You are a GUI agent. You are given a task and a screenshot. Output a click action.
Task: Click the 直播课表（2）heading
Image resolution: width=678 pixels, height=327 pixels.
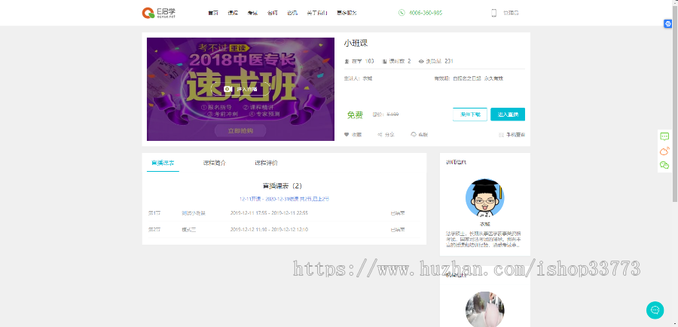(x=284, y=186)
